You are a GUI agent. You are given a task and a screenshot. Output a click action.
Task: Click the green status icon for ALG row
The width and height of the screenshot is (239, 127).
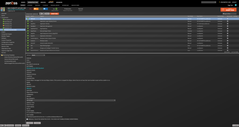tap(28, 21)
